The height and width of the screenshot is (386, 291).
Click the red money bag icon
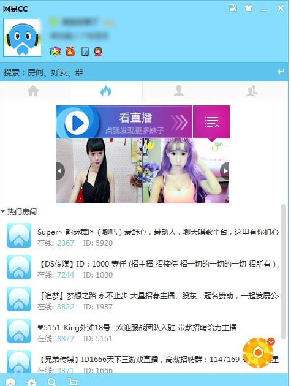click(x=70, y=51)
